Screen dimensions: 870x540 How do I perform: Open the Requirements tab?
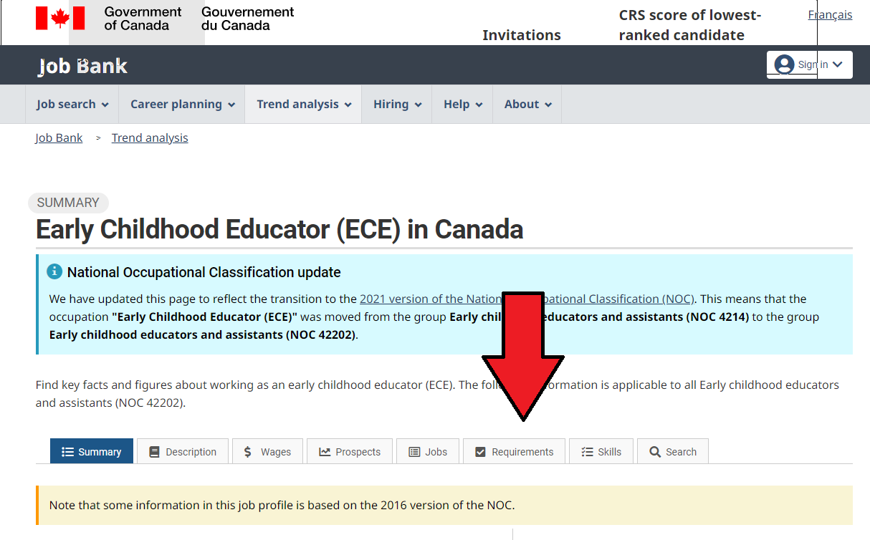[514, 452]
